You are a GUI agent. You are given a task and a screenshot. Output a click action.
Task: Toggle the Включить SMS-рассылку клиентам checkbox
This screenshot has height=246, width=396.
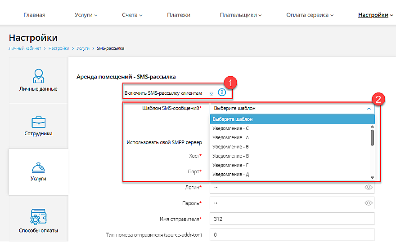click(x=211, y=93)
